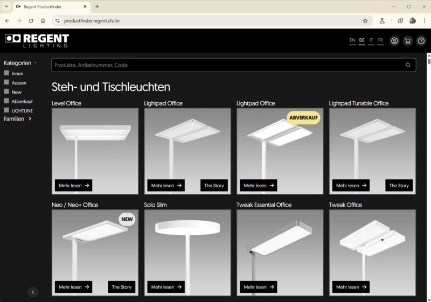Click the product search input field
The width and height of the screenshot is (431, 302).
226,65
